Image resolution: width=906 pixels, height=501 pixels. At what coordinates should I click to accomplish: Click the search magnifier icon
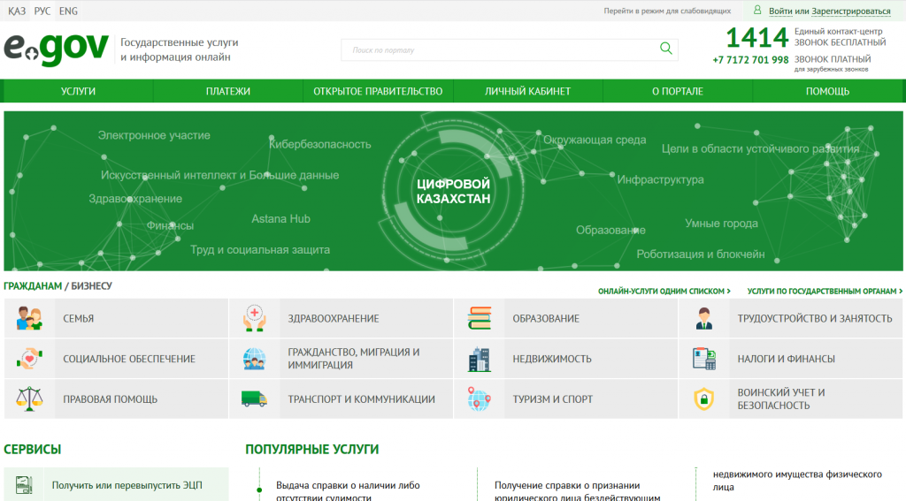coord(665,49)
